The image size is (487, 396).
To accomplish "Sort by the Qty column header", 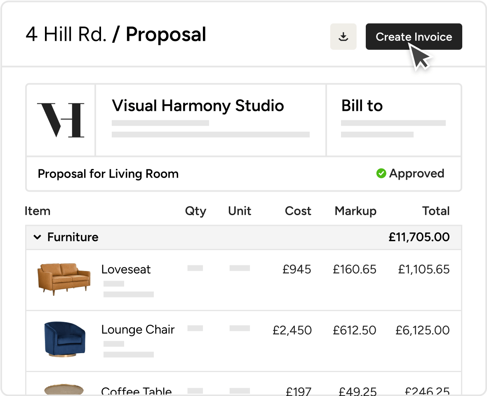I will click(x=195, y=211).
